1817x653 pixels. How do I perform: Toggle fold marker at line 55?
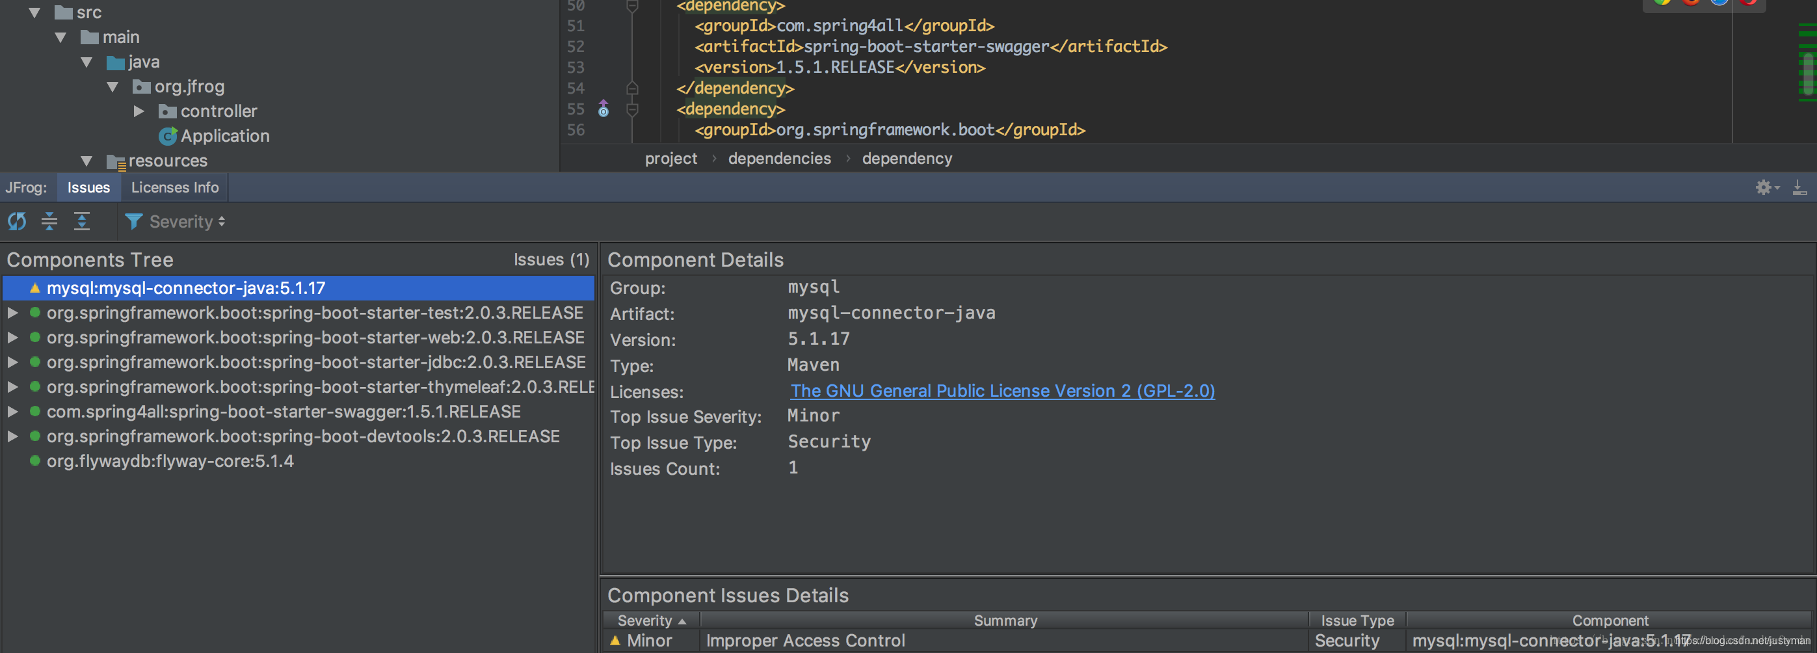click(x=633, y=109)
